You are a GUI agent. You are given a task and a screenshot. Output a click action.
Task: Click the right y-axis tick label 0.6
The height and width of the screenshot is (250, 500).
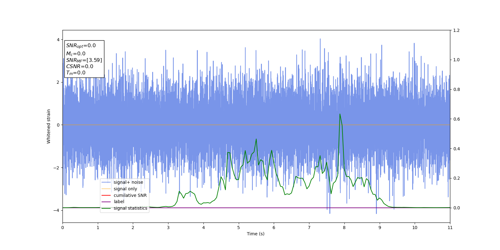pos(456,119)
